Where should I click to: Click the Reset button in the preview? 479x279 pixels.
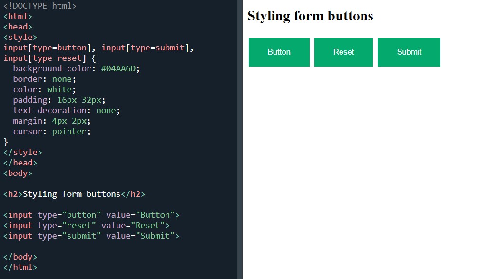[343, 52]
